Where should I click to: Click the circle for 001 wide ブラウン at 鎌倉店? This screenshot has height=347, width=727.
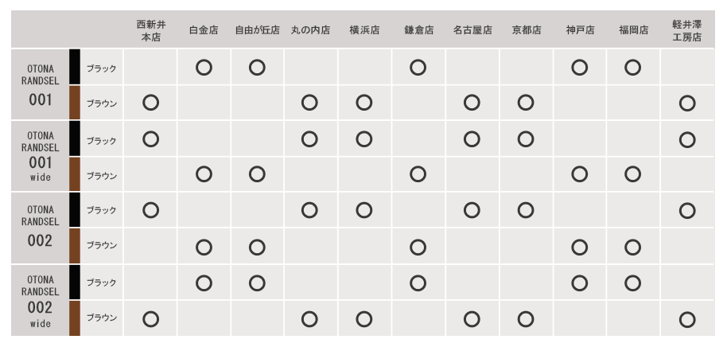[x=418, y=173]
